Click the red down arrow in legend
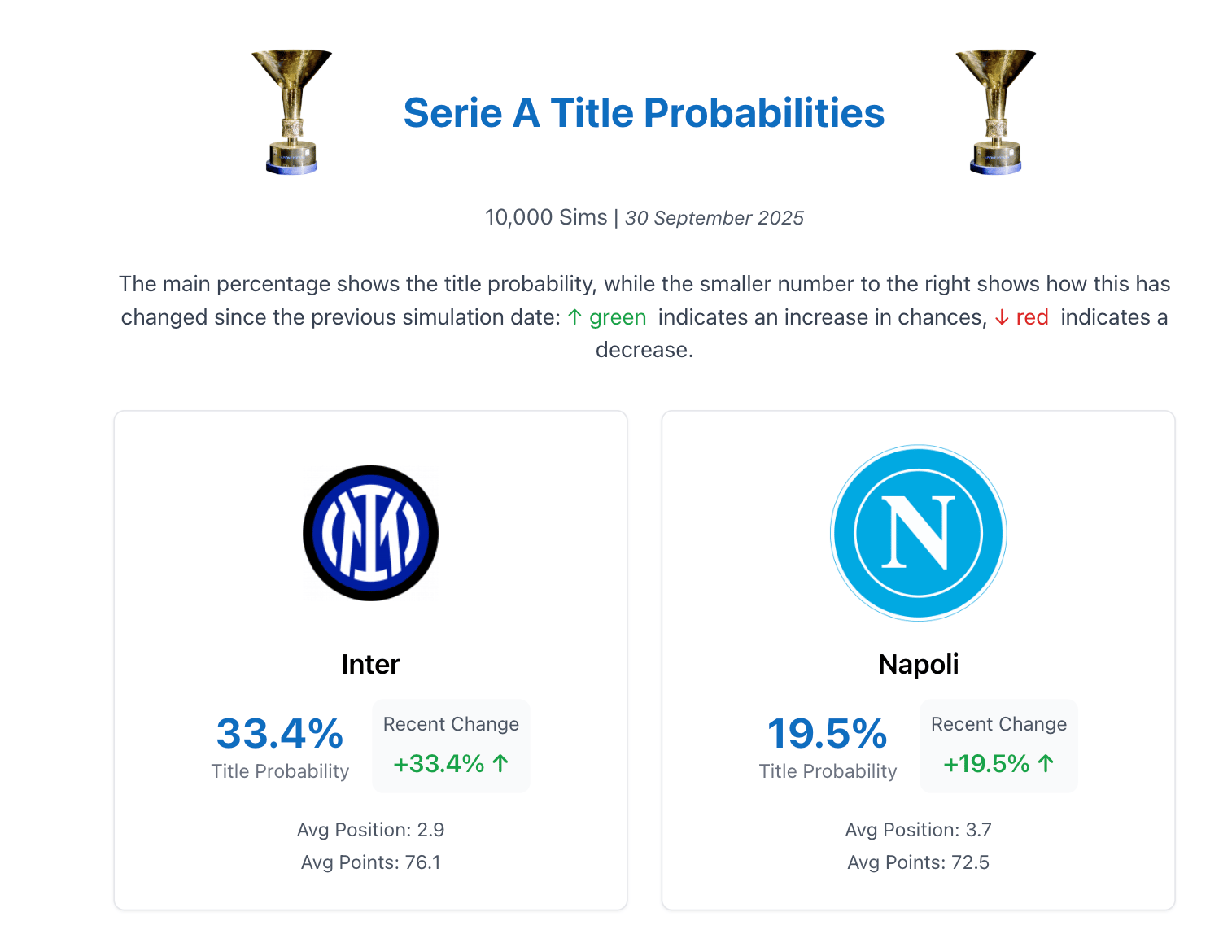The width and height of the screenshot is (1232, 934). (x=1002, y=318)
